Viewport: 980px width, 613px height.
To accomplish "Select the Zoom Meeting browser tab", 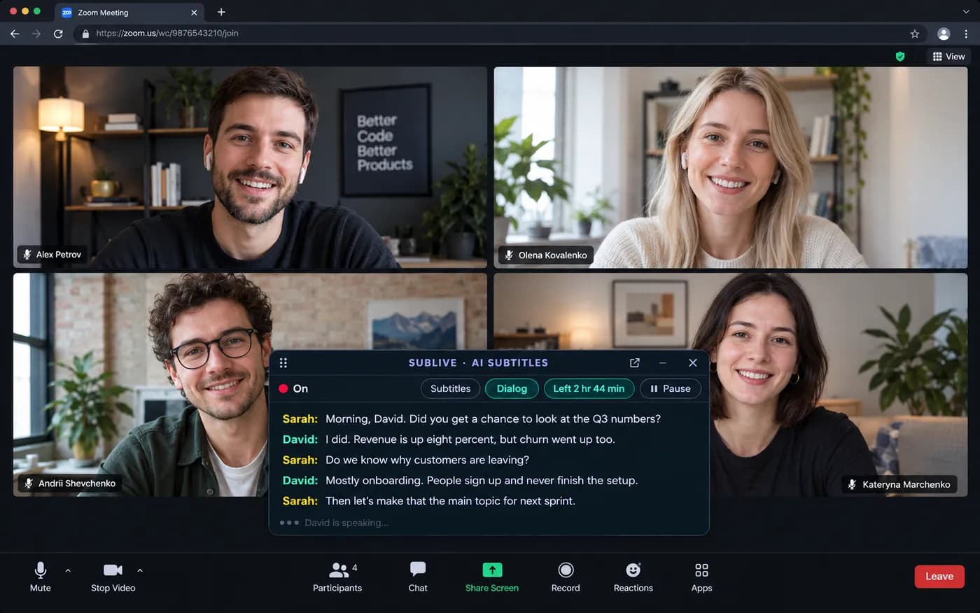I will tap(129, 13).
